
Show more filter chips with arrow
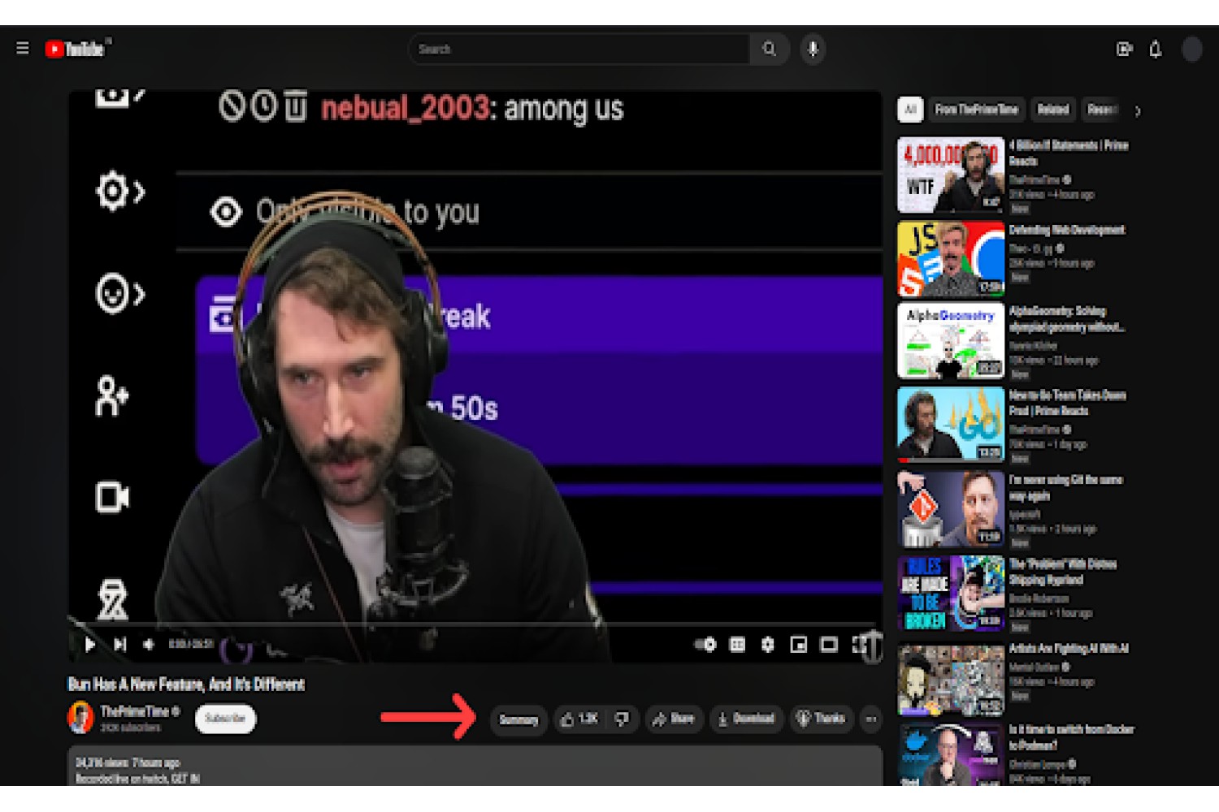click(1138, 111)
